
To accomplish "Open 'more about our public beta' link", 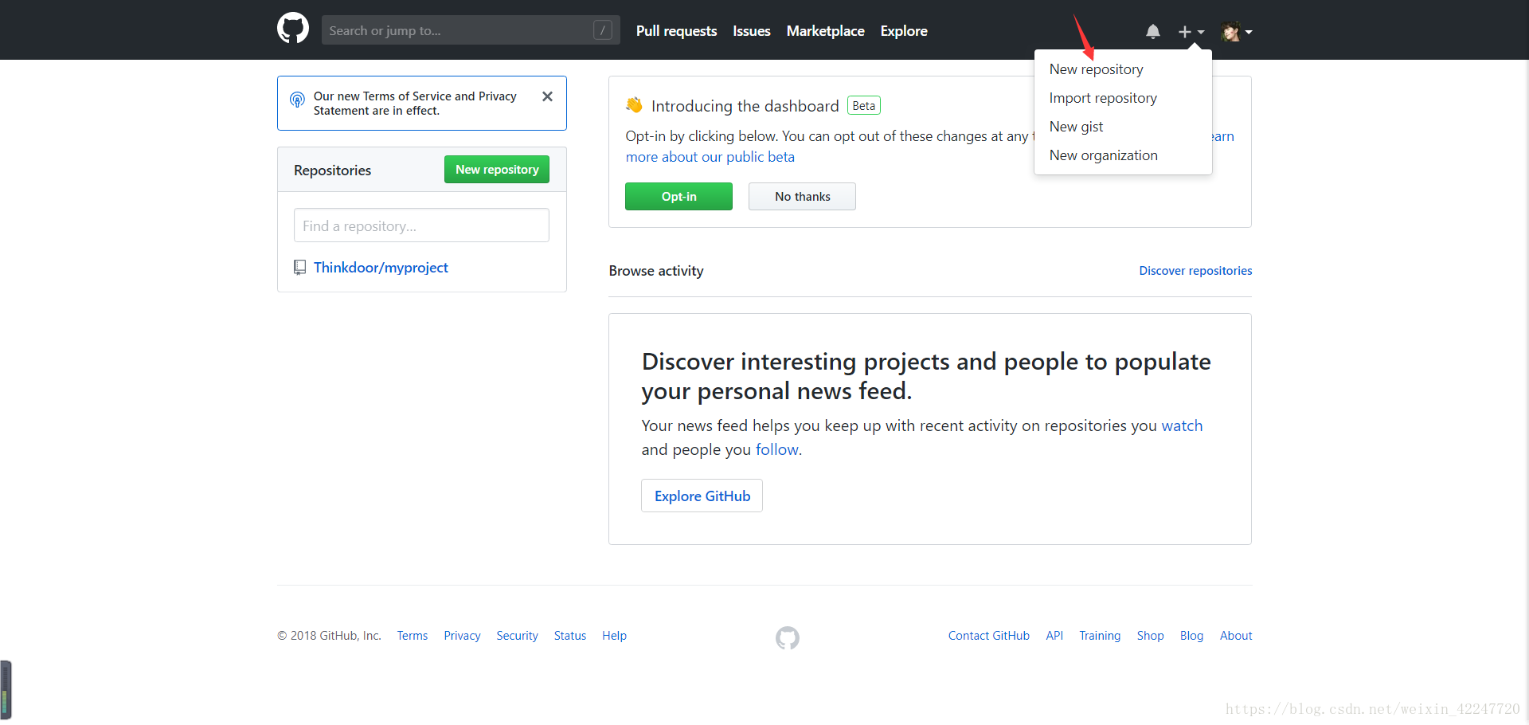I will 710,157.
